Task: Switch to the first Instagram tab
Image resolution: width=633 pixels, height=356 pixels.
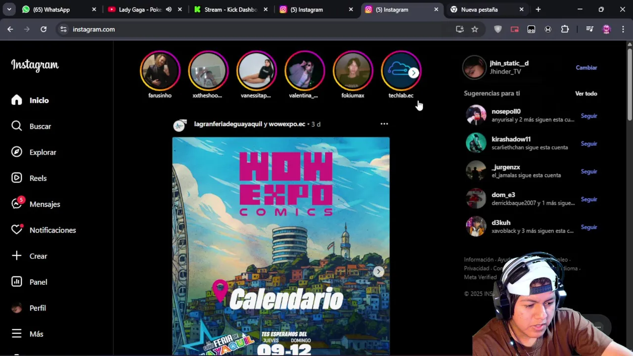Action: [317, 9]
